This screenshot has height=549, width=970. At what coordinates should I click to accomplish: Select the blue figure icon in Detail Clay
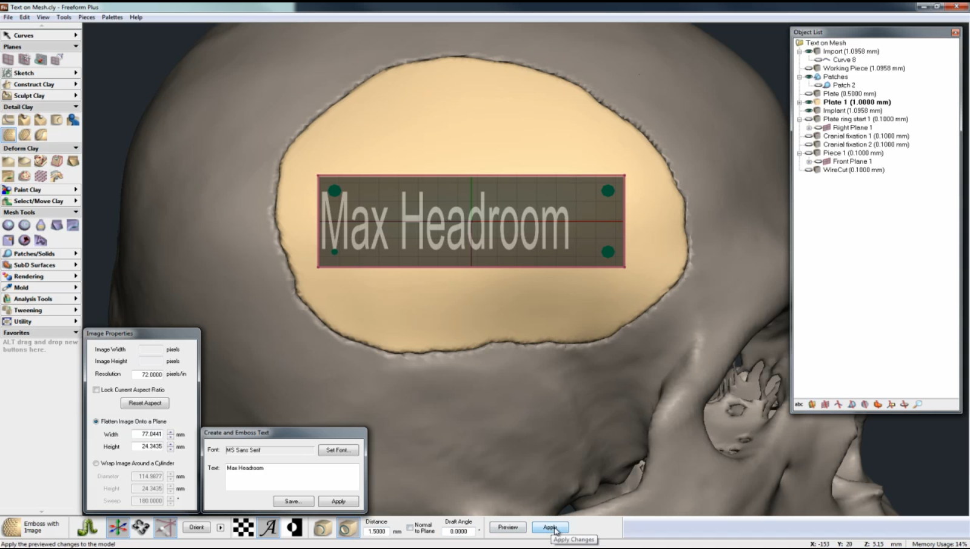pos(73,120)
